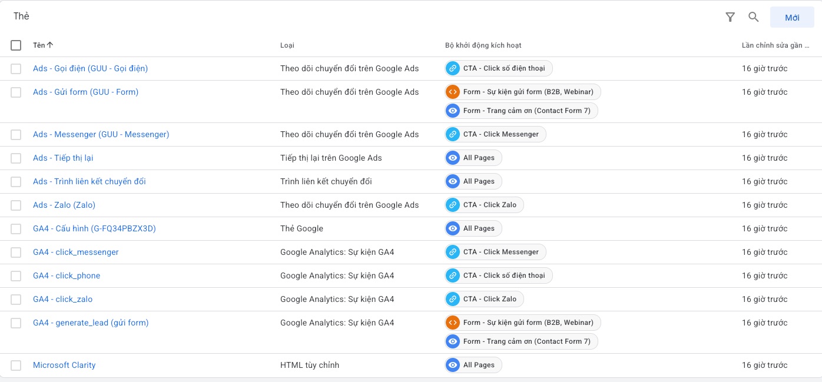Click link icon in GA4 - click_zalo trigger
The height and width of the screenshot is (382, 822).
(453, 299)
